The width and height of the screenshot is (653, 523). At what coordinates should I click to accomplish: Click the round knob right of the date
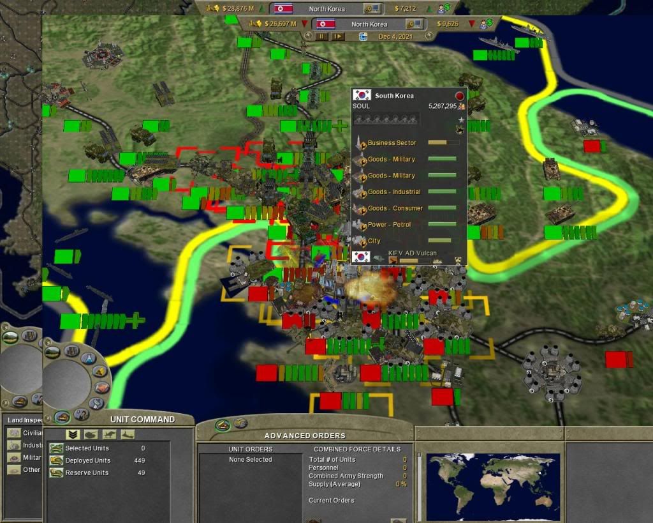429,36
